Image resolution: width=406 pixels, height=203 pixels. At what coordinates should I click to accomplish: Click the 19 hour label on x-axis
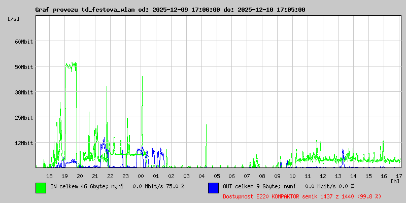(64, 176)
